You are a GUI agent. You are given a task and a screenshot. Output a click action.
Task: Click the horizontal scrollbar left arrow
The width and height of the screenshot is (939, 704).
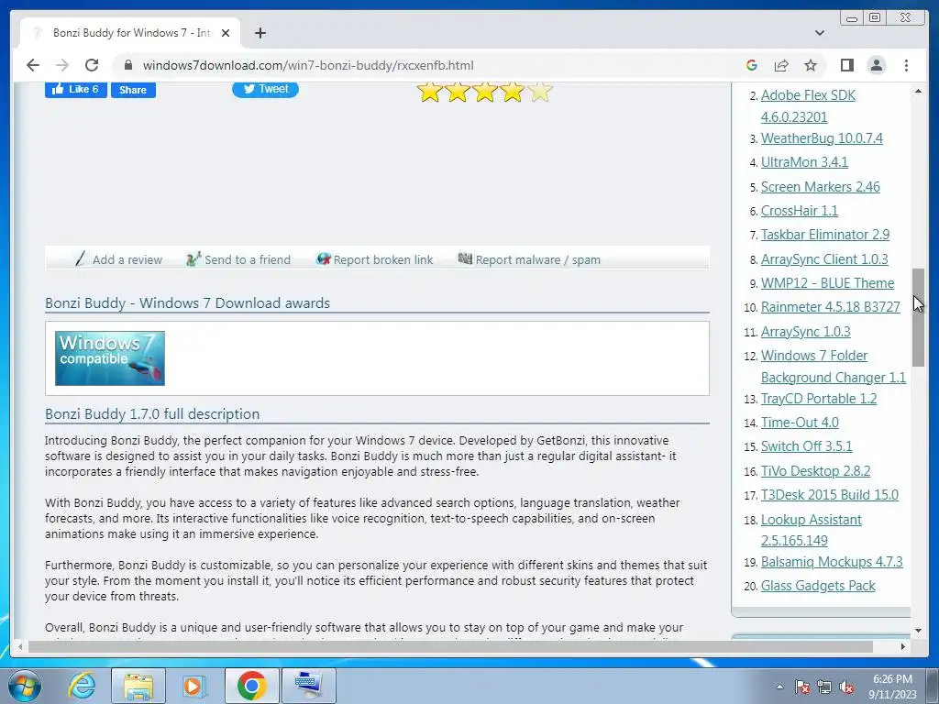pos(20,646)
